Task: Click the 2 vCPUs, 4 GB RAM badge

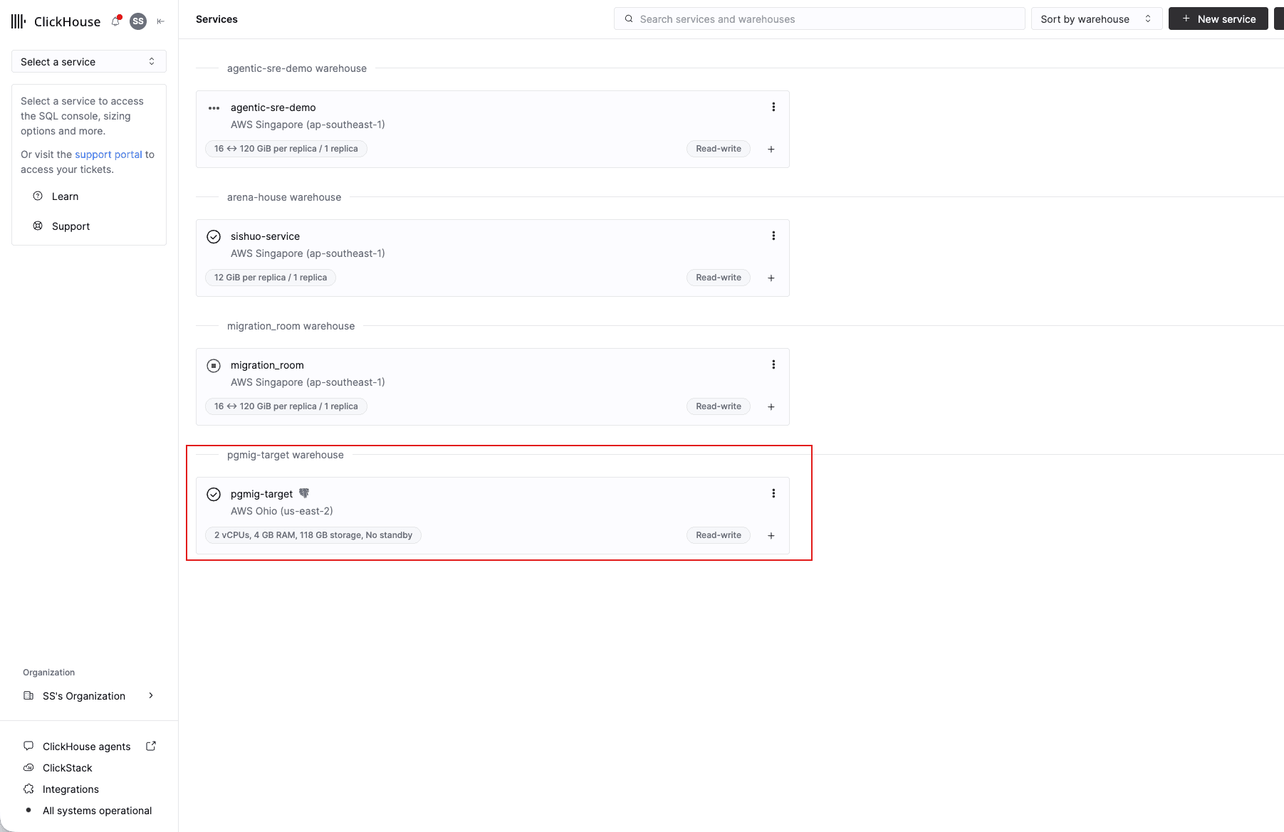Action: [313, 535]
